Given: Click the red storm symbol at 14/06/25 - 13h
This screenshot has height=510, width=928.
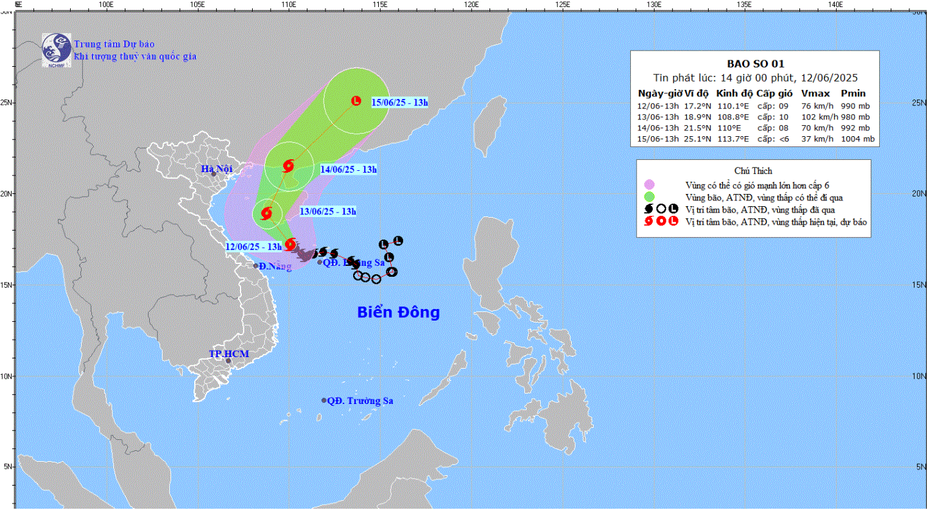Looking at the screenshot, I should 288,166.
